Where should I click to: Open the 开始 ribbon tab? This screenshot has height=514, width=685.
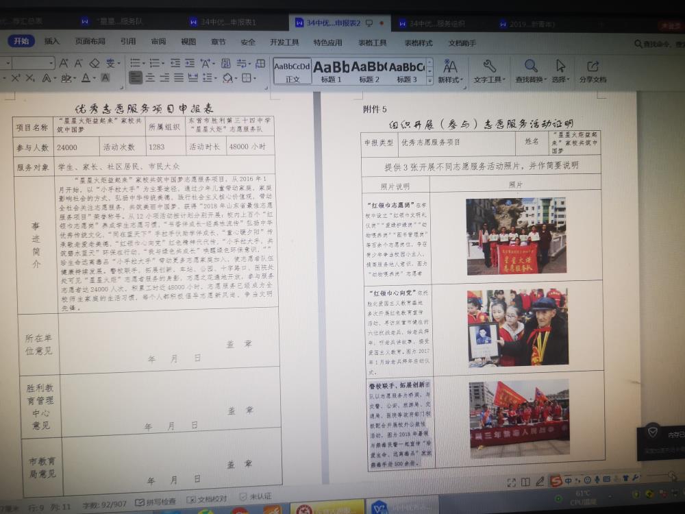tap(21, 41)
